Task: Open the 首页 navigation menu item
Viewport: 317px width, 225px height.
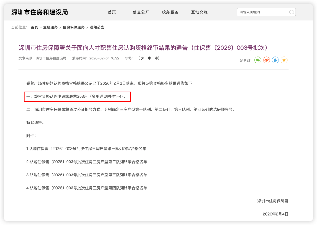Action: coord(112,12)
